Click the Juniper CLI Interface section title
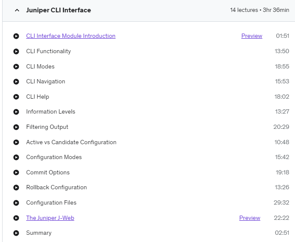295x242 pixels. (x=58, y=10)
